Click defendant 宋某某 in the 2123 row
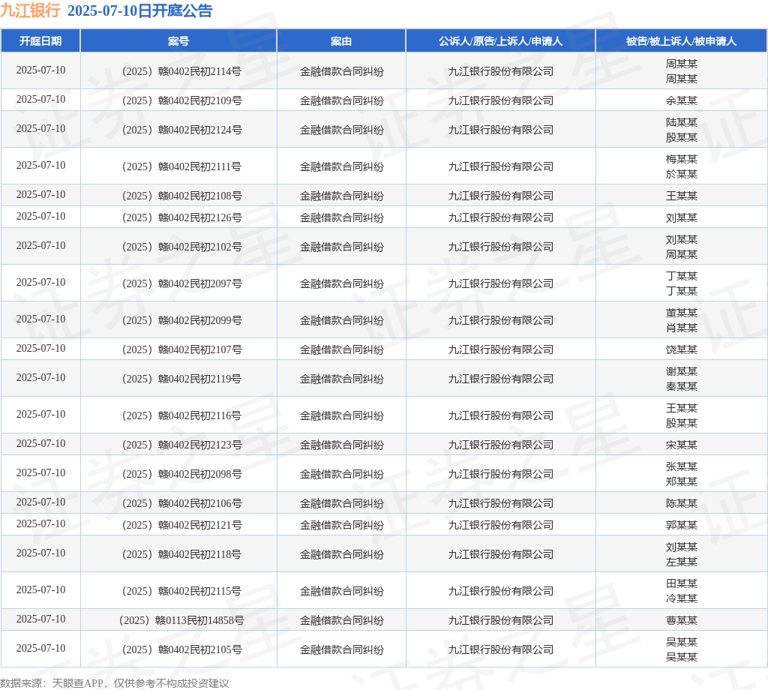The width and height of the screenshot is (768, 690). point(681,445)
